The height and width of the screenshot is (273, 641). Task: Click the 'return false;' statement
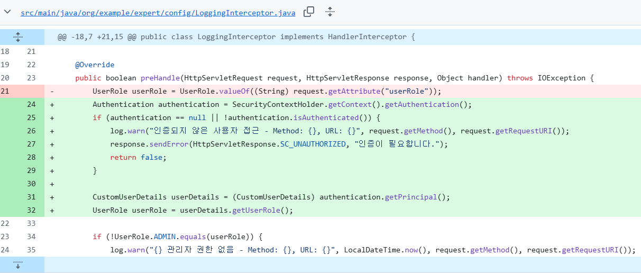(x=139, y=157)
